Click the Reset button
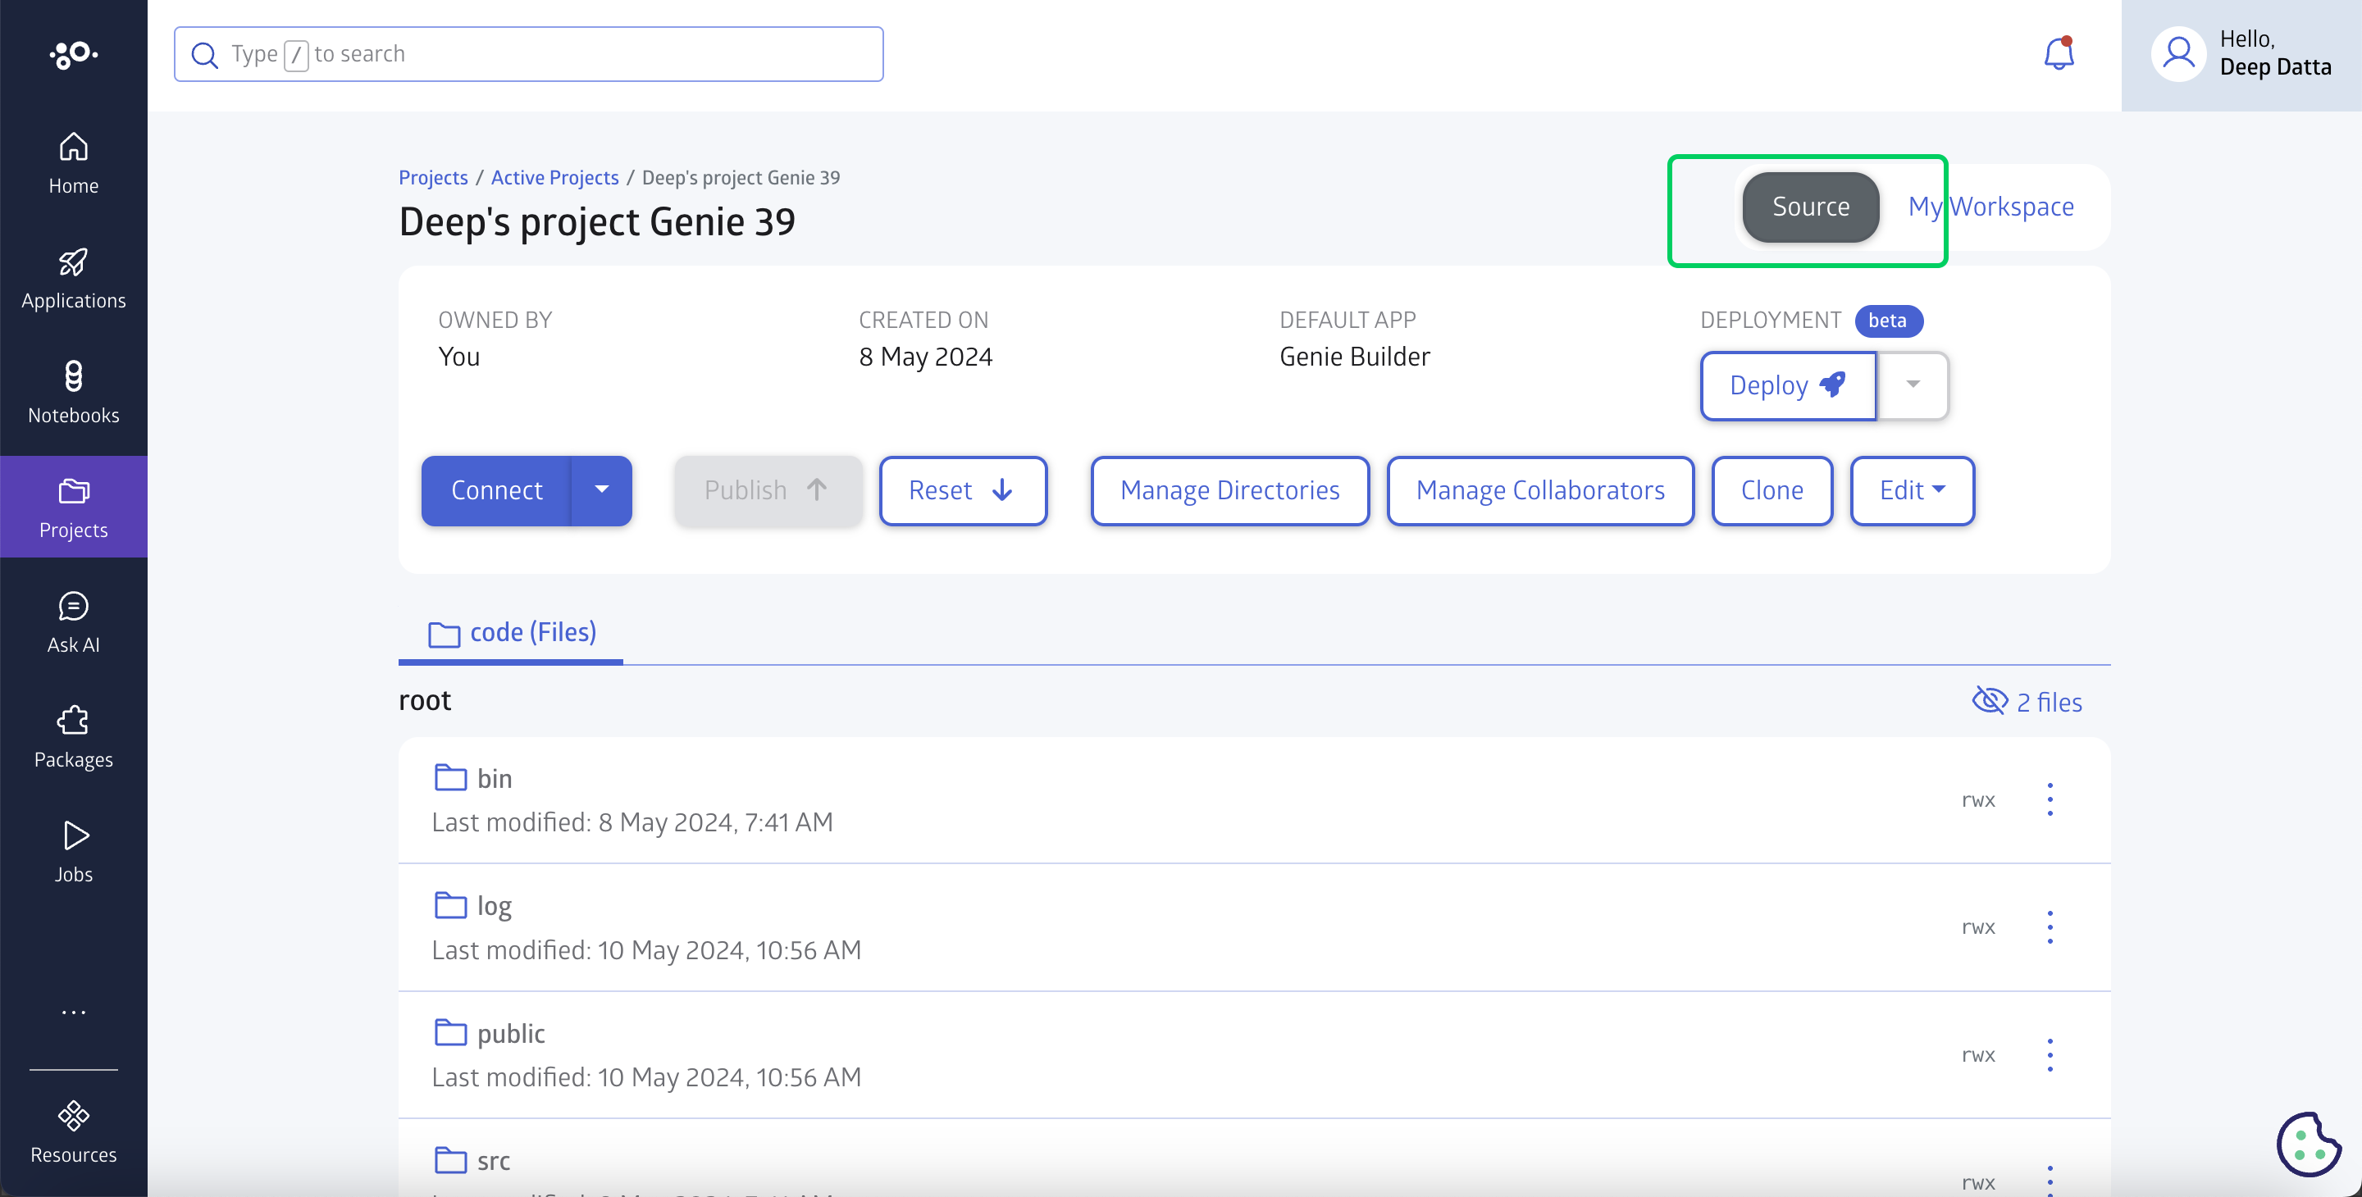Screen dimensions: 2362x1197 [x=963, y=490]
